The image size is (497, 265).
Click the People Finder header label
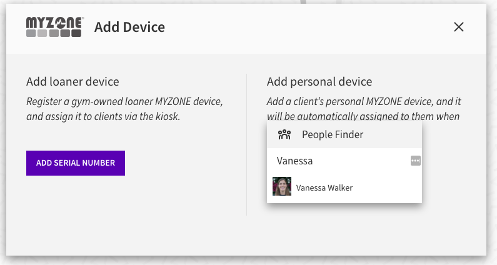pos(332,134)
